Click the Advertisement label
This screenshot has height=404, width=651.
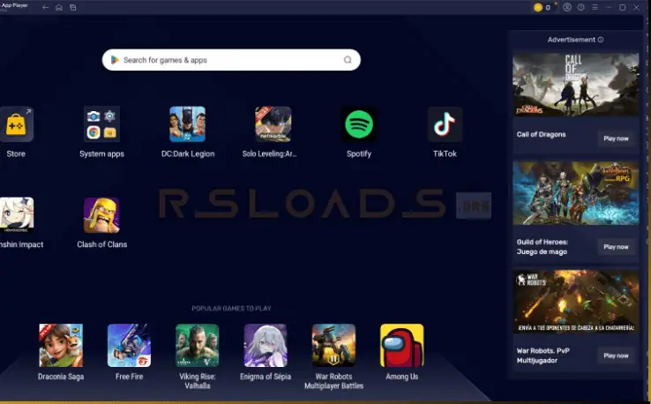[x=572, y=40]
